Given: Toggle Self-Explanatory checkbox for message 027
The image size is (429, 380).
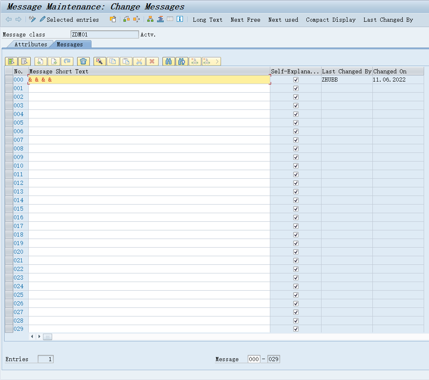Looking at the screenshot, I should (x=296, y=312).
